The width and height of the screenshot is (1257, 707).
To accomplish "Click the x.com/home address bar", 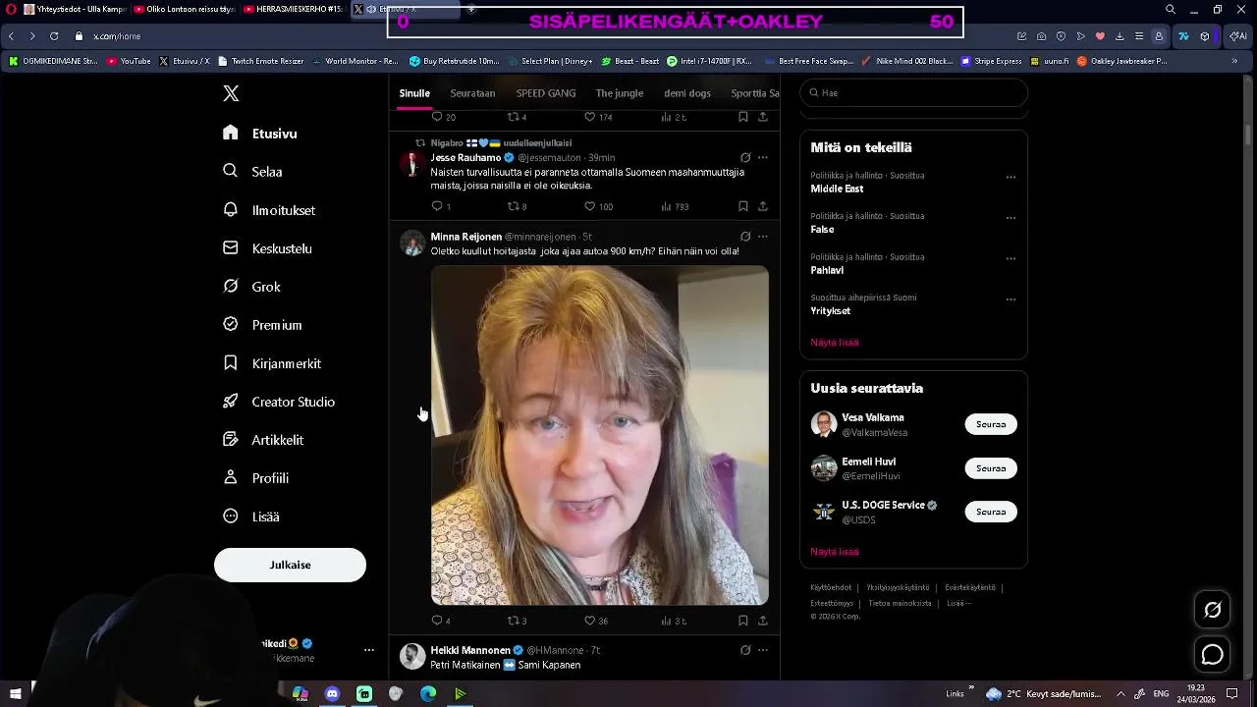I will pos(117,36).
